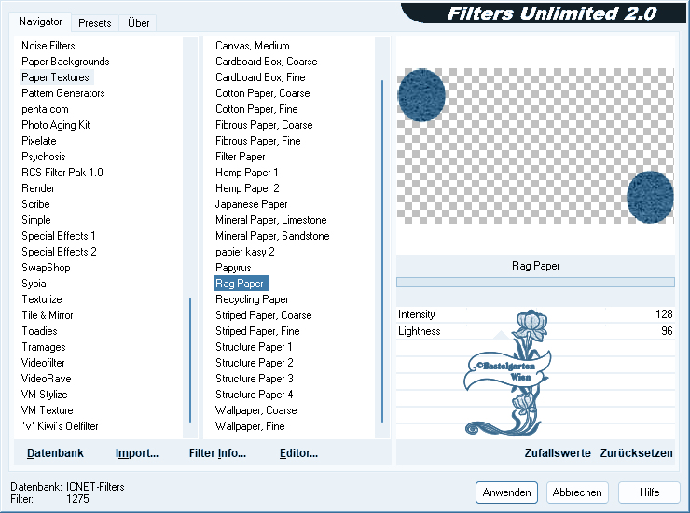
Task: Select Tramages category
Action: [44, 347]
